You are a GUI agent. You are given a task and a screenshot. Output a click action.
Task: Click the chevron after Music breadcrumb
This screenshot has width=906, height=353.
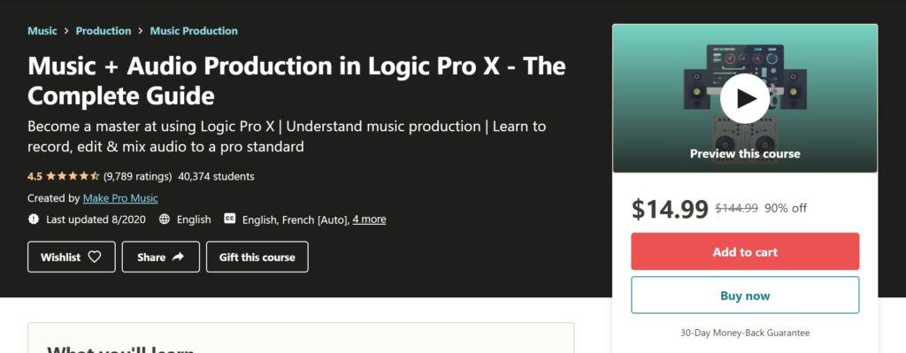click(66, 31)
